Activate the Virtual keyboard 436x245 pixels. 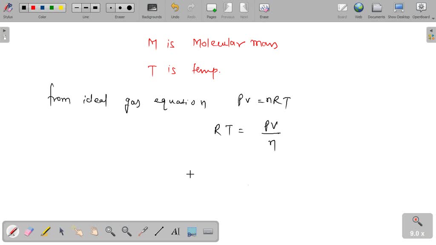[208, 231]
